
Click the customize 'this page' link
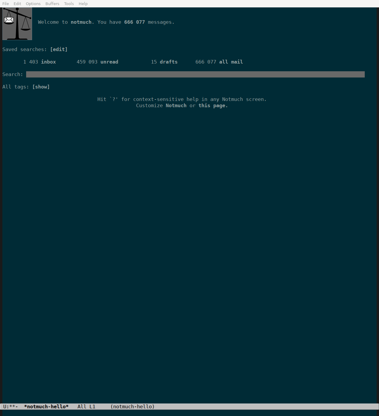pyautogui.click(x=213, y=105)
